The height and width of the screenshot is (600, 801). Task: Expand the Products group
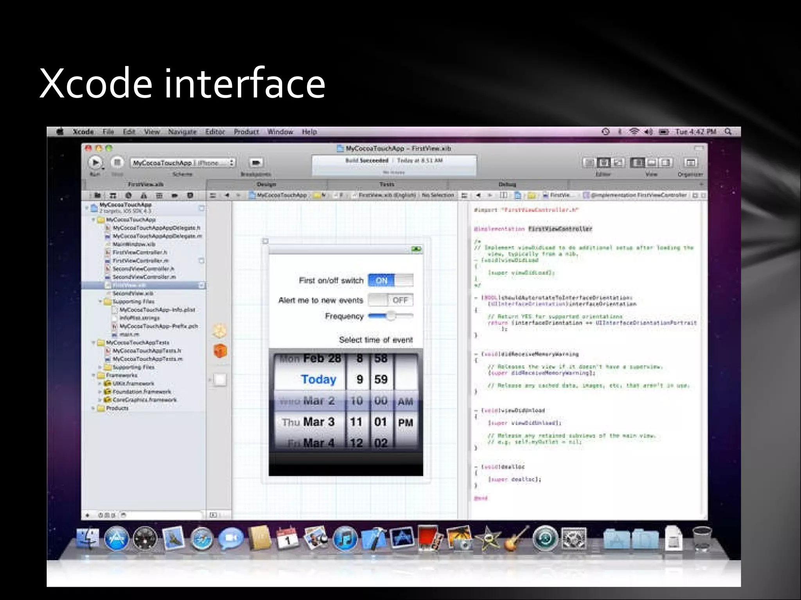click(94, 408)
